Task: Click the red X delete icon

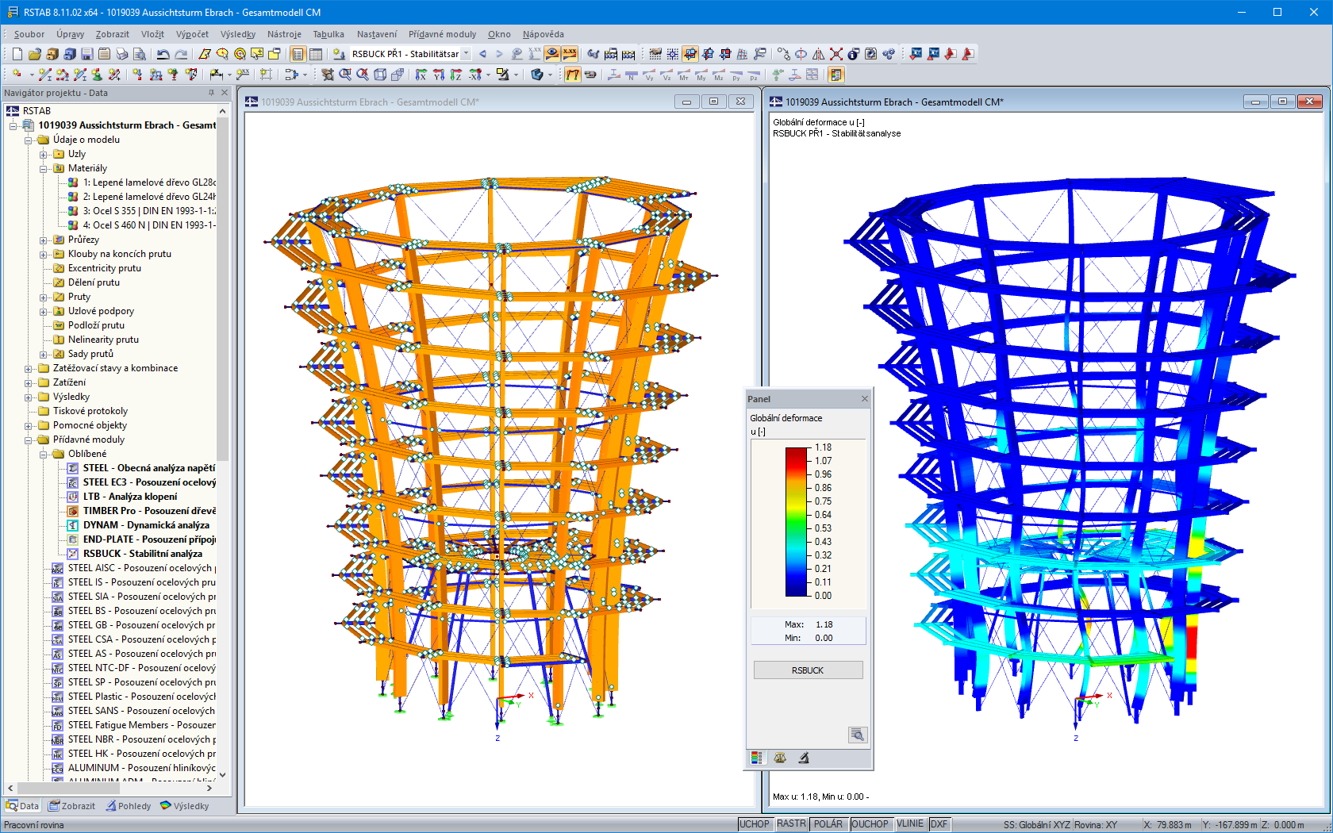Action: pyautogui.click(x=836, y=54)
